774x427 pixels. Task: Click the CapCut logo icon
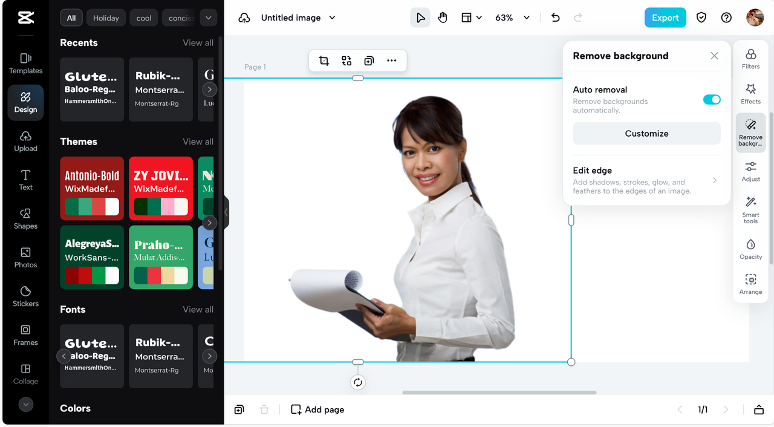pos(25,18)
